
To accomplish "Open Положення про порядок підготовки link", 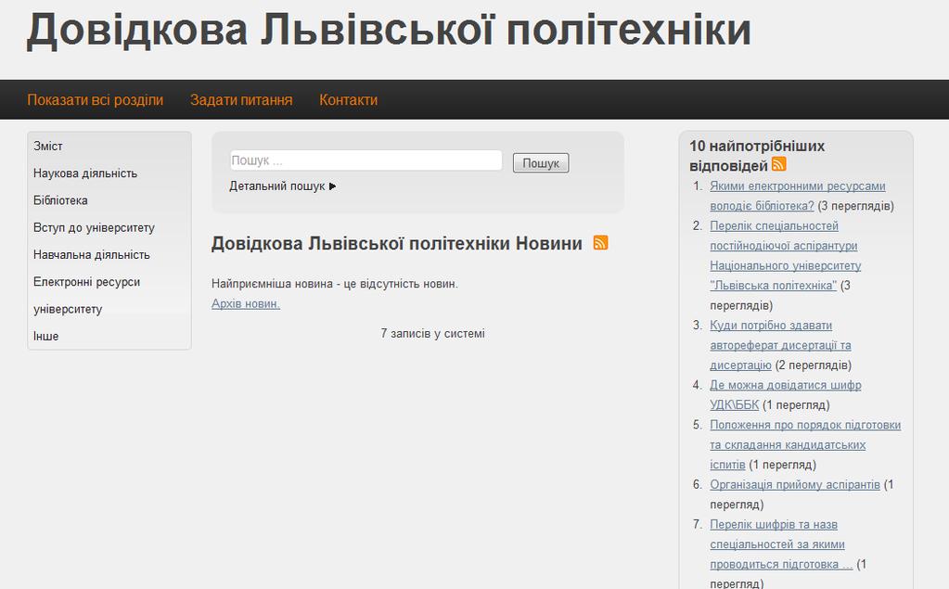I will [x=805, y=444].
